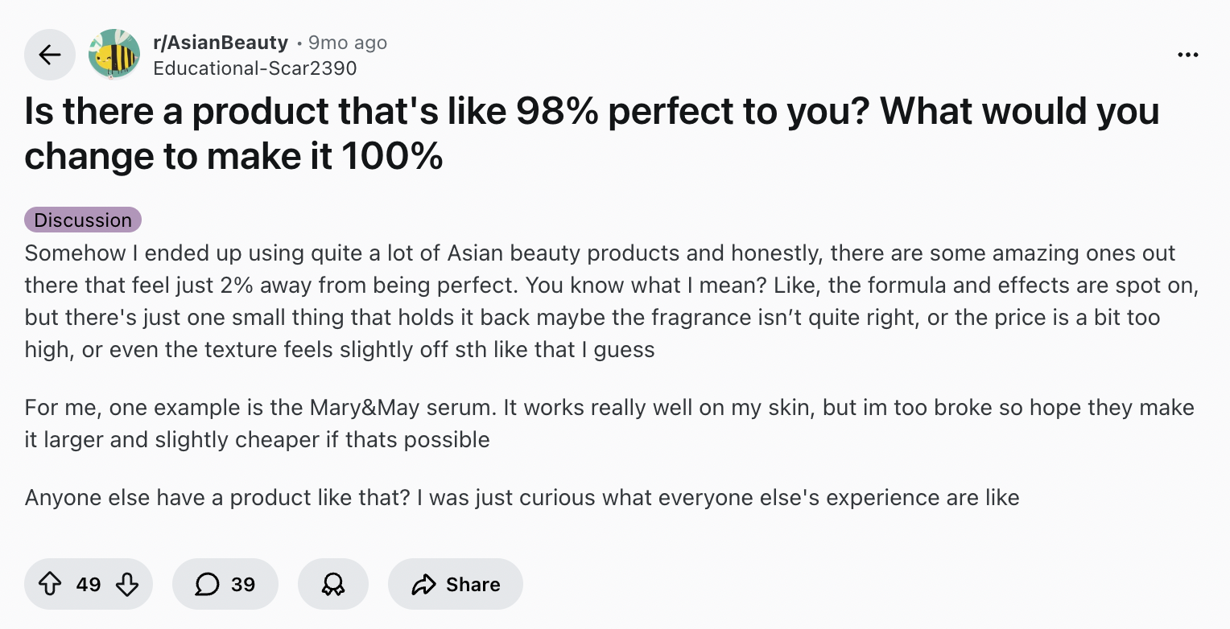The image size is (1230, 629).
Task: Click the back arrow button
Action: coord(50,55)
